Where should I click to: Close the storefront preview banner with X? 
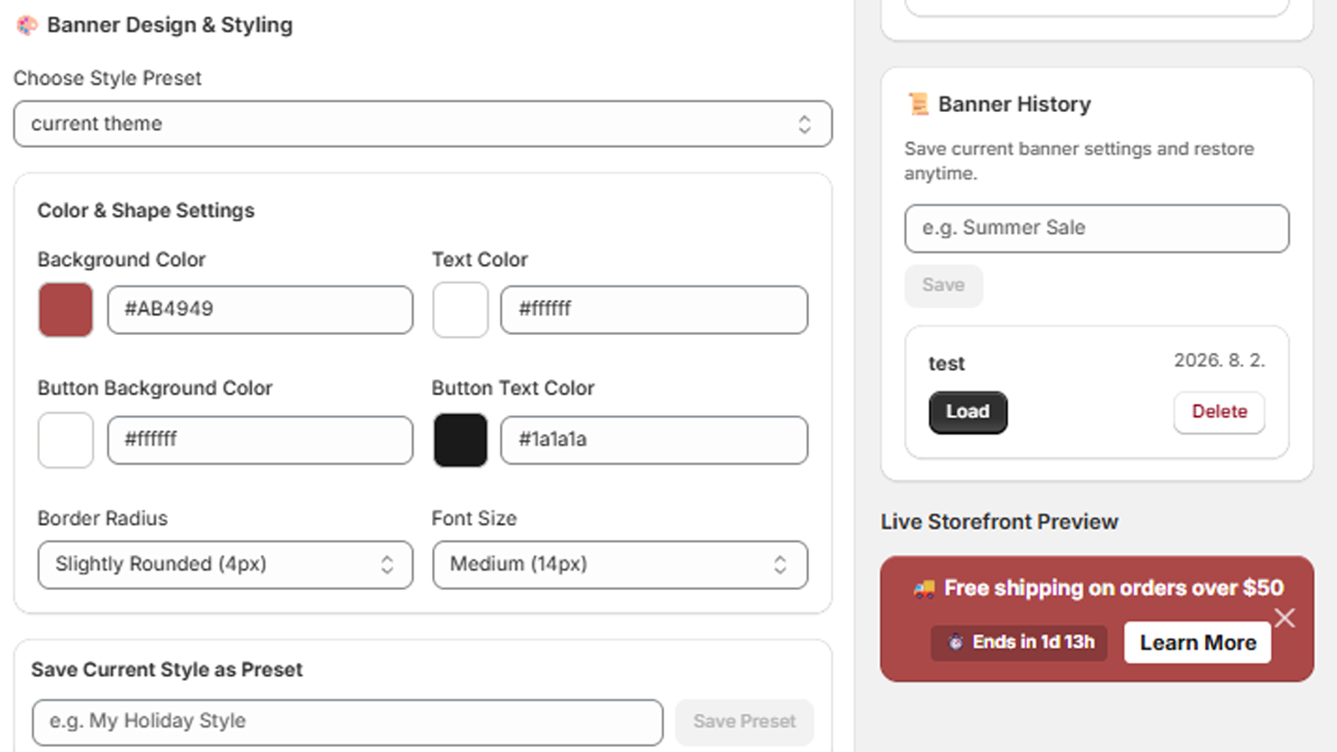point(1284,618)
